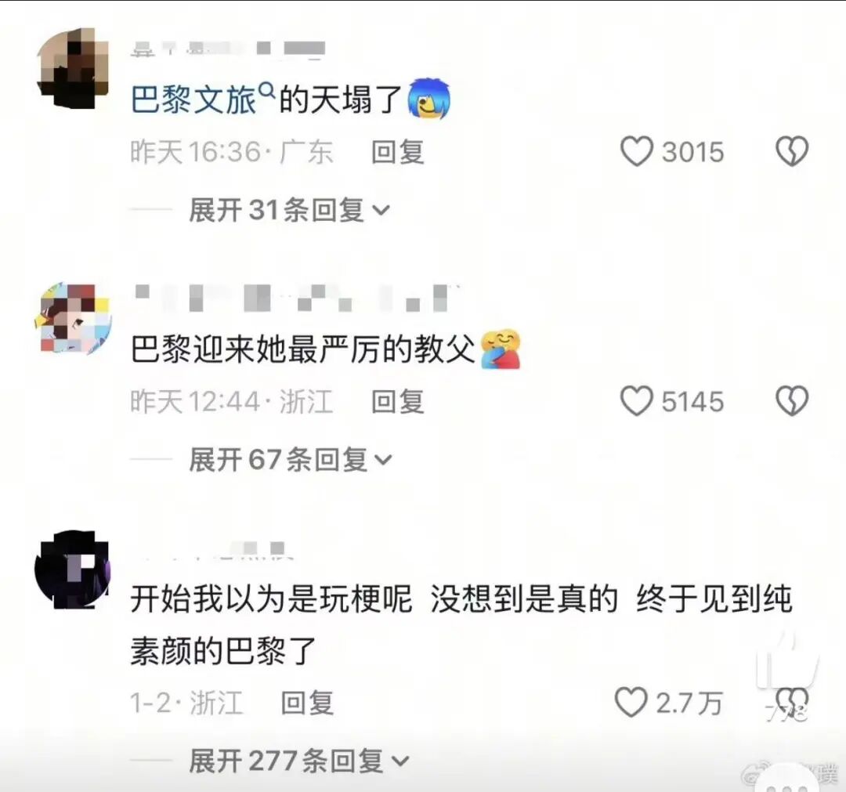Reply to the 1-2 浙江 comment
The image size is (846, 792).
tap(307, 703)
